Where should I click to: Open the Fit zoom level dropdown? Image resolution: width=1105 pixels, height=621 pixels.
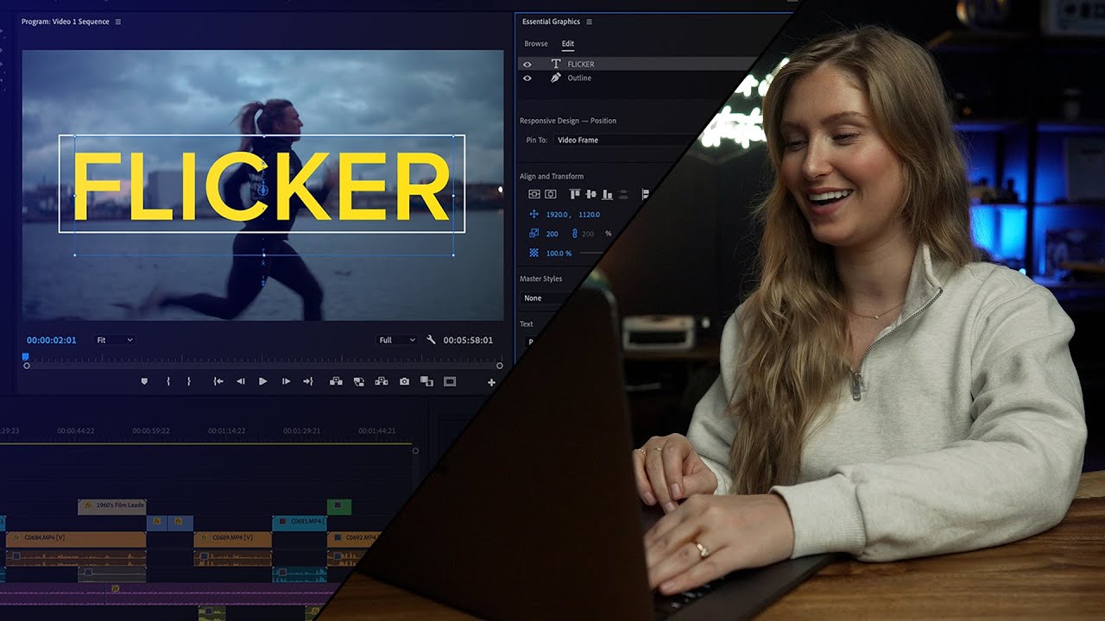click(114, 339)
